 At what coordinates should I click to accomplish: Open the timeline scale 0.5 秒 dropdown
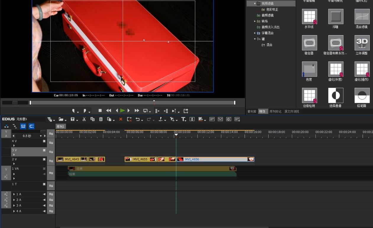click(x=41, y=136)
